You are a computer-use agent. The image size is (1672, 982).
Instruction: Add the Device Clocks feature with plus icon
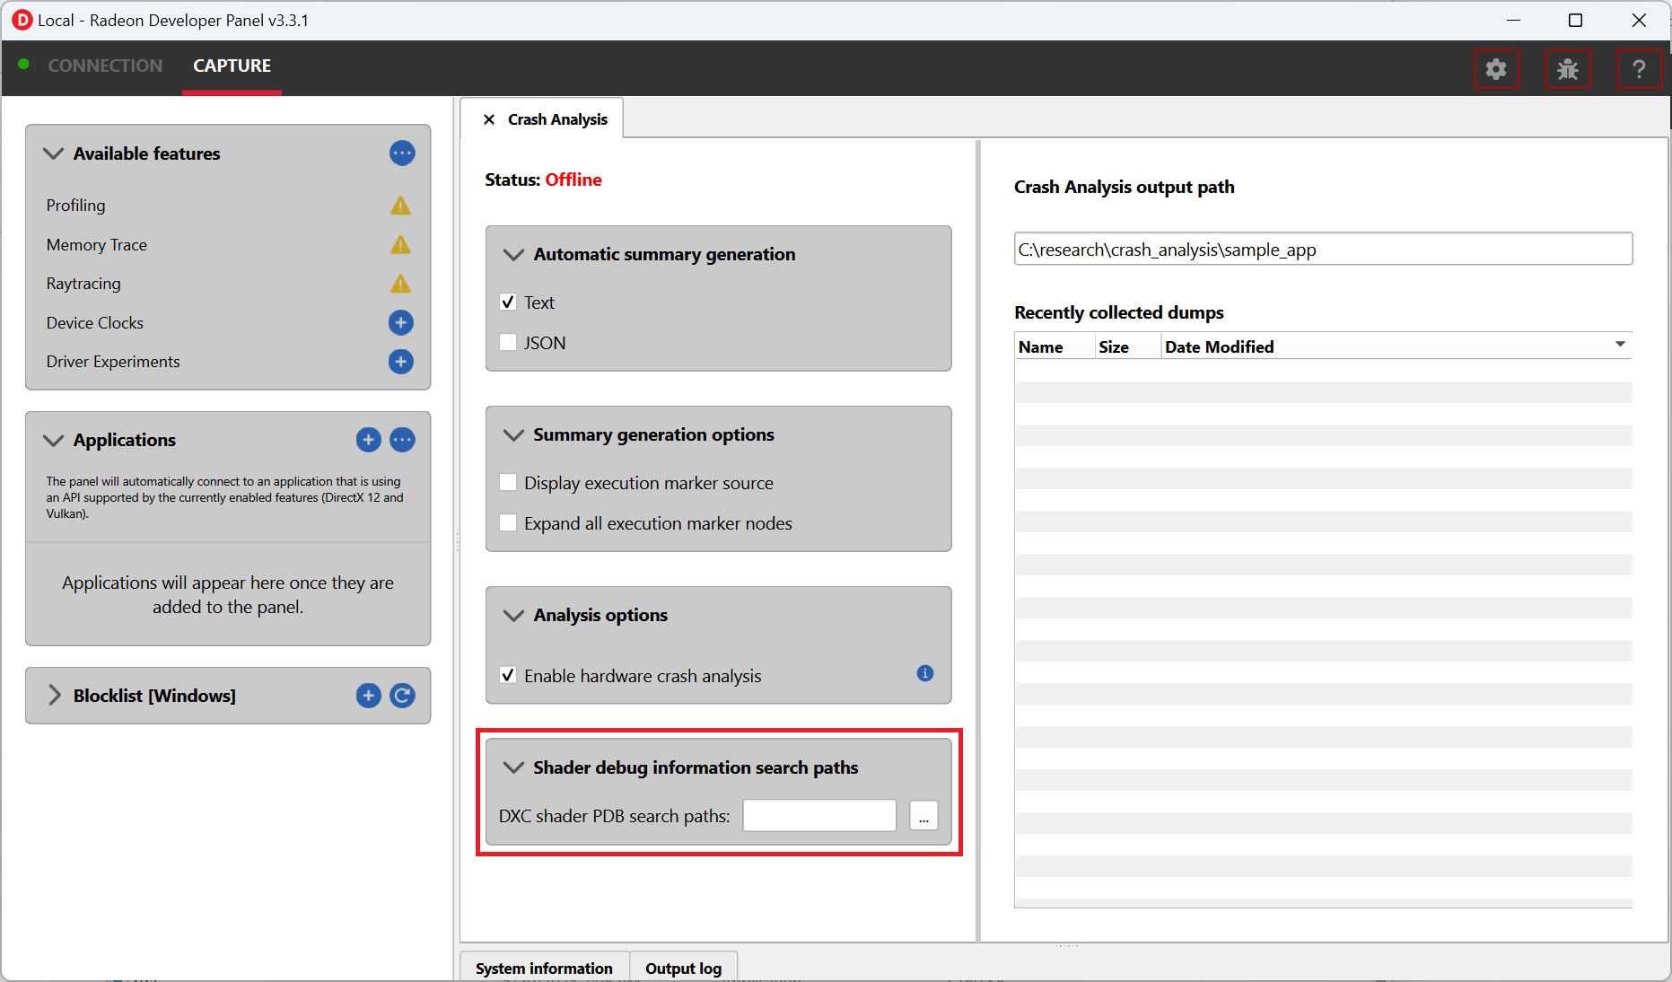(400, 322)
